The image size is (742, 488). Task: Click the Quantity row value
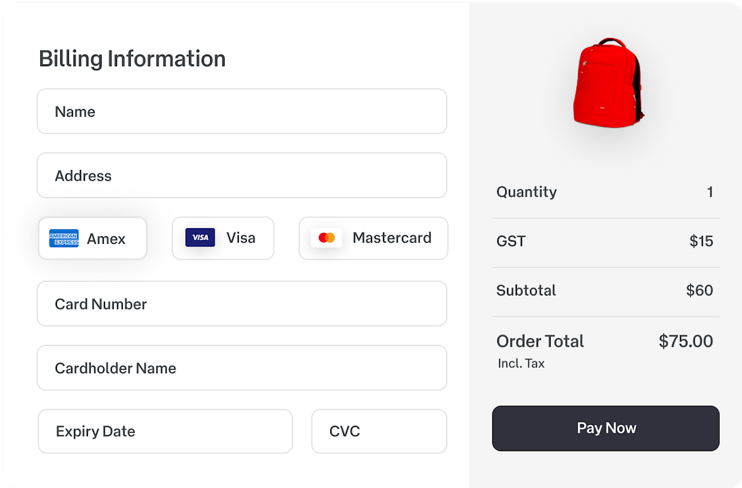[x=710, y=192]
